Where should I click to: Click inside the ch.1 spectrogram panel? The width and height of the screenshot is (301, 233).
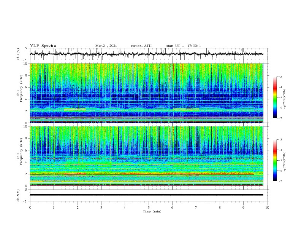click(146, 93)
